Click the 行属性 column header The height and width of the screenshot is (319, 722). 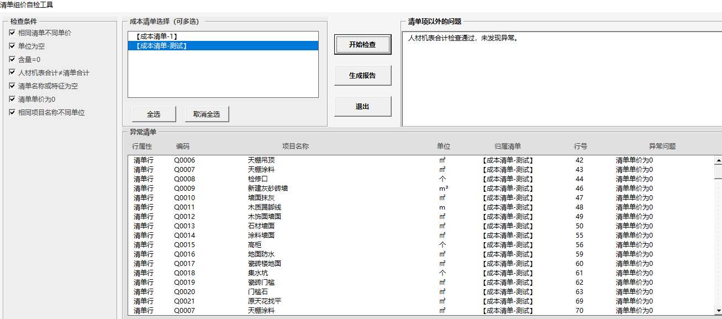click(x=142, y=147)
